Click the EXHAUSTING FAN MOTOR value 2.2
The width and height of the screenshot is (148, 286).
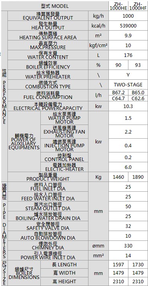(128, 132)
